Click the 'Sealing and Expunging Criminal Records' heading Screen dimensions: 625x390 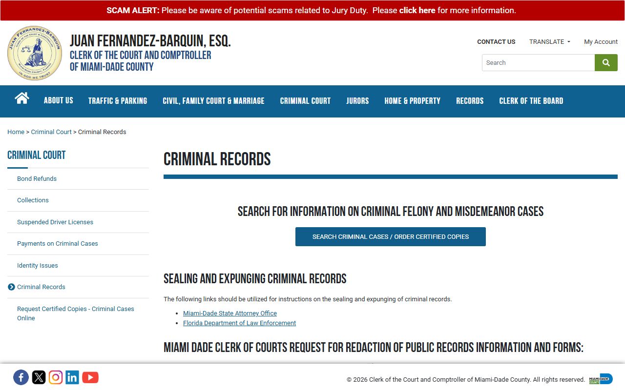[x=255, y=279]
